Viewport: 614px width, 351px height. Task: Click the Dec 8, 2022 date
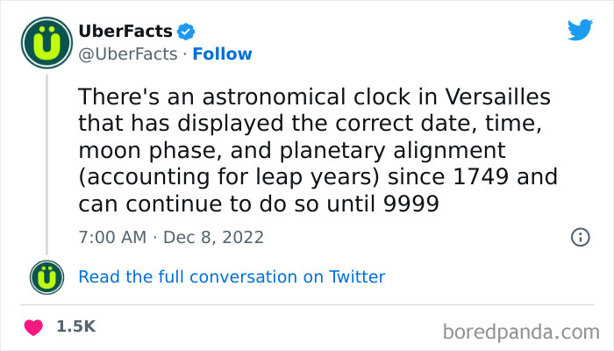point(214,238)
